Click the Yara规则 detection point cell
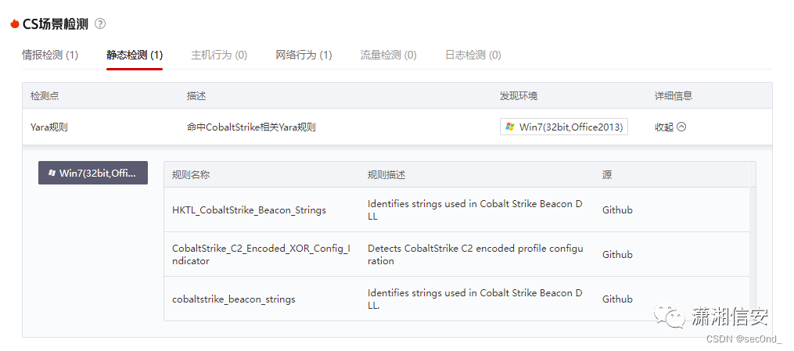The width and height of the screenshot is (794, 351). (49, 127)
